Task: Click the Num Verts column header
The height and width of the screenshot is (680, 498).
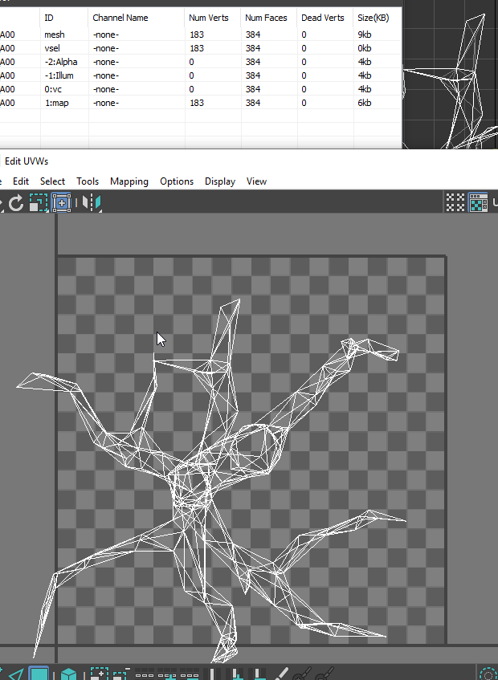Action: [213, 18]
